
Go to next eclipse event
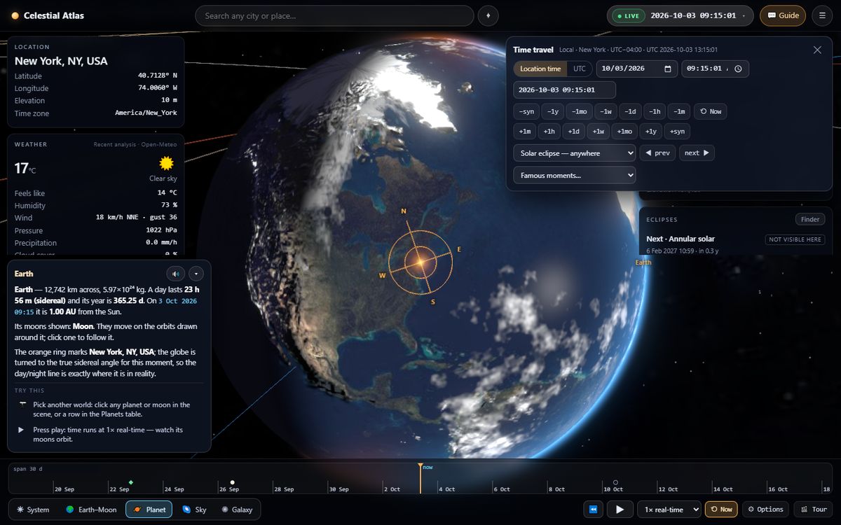(697, 153)
